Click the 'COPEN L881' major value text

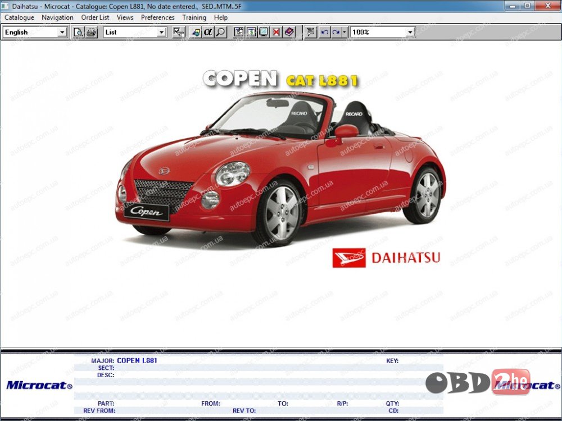pos(137,360)
